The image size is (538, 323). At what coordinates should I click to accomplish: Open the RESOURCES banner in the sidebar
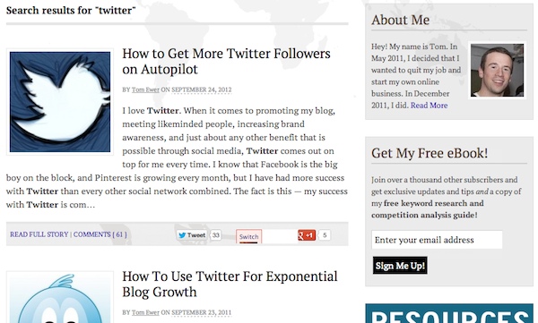(x=449, y=313)
